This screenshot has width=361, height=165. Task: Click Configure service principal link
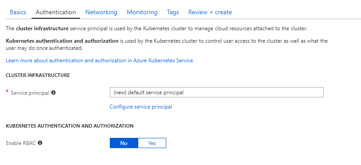click(140, 107)
